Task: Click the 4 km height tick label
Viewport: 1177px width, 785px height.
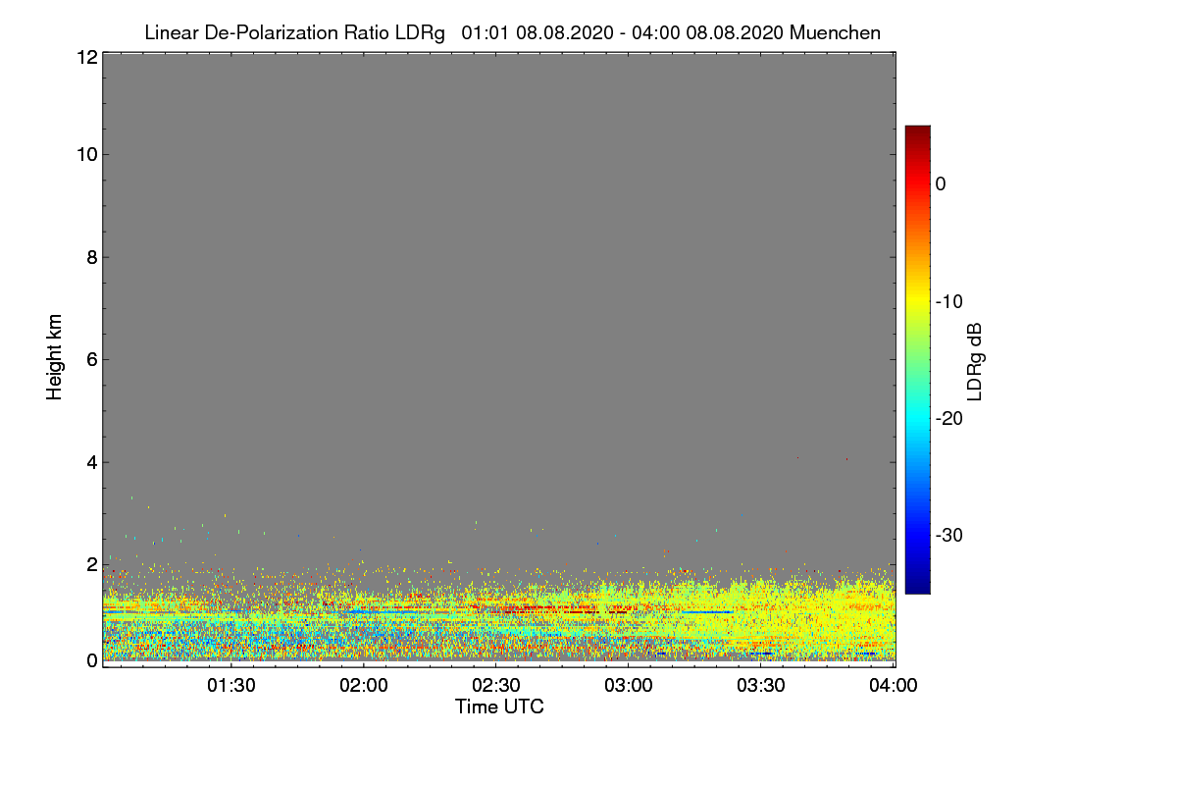Action: [x=90, y=461]
